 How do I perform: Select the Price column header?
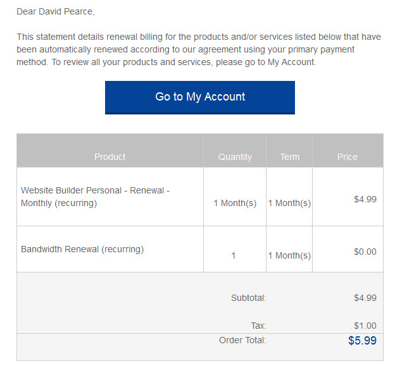coord(348,157)
